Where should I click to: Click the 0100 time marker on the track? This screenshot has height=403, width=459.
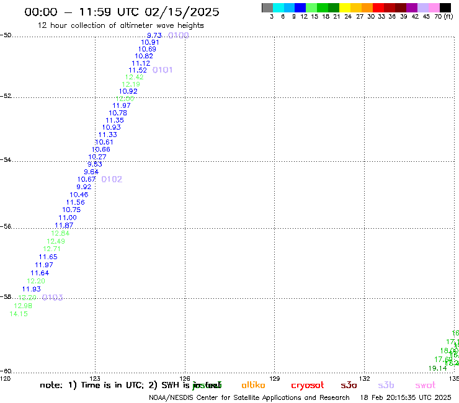pos(179,35)
